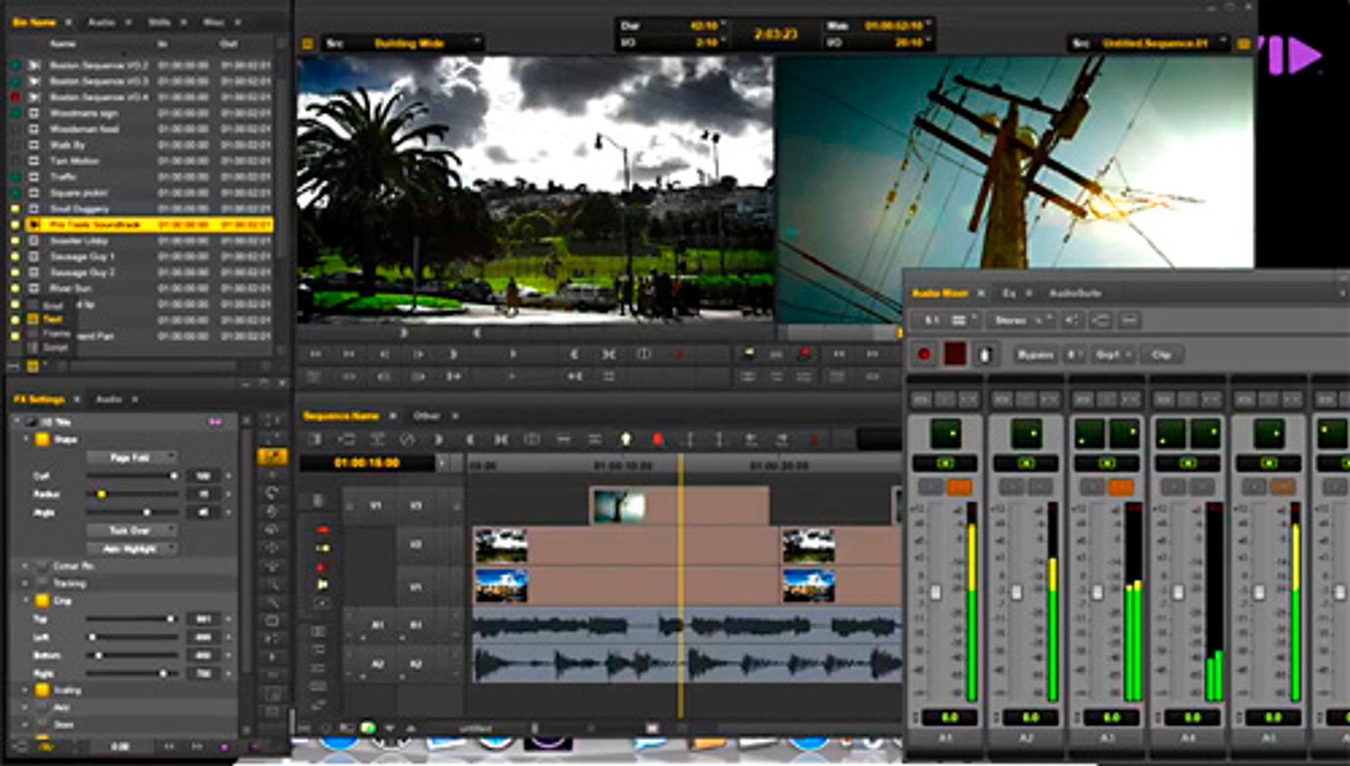Expand the Tracking parameter group
Image resolution: width=1350 pixels, height=766 pixels.
pyautogui.click(x=26, y=583)
